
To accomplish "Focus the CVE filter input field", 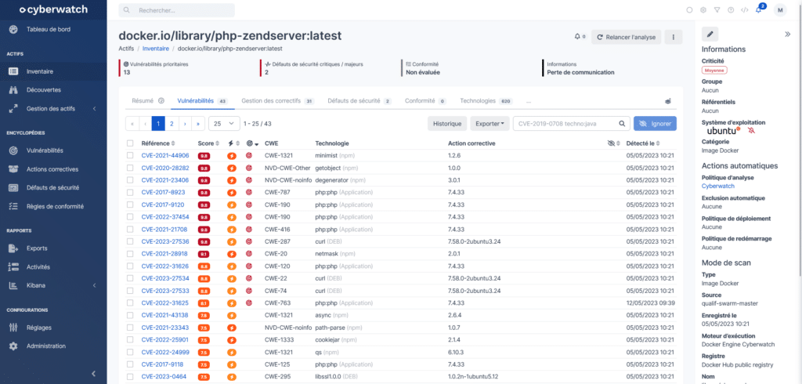I will click(x=565, y=123).
